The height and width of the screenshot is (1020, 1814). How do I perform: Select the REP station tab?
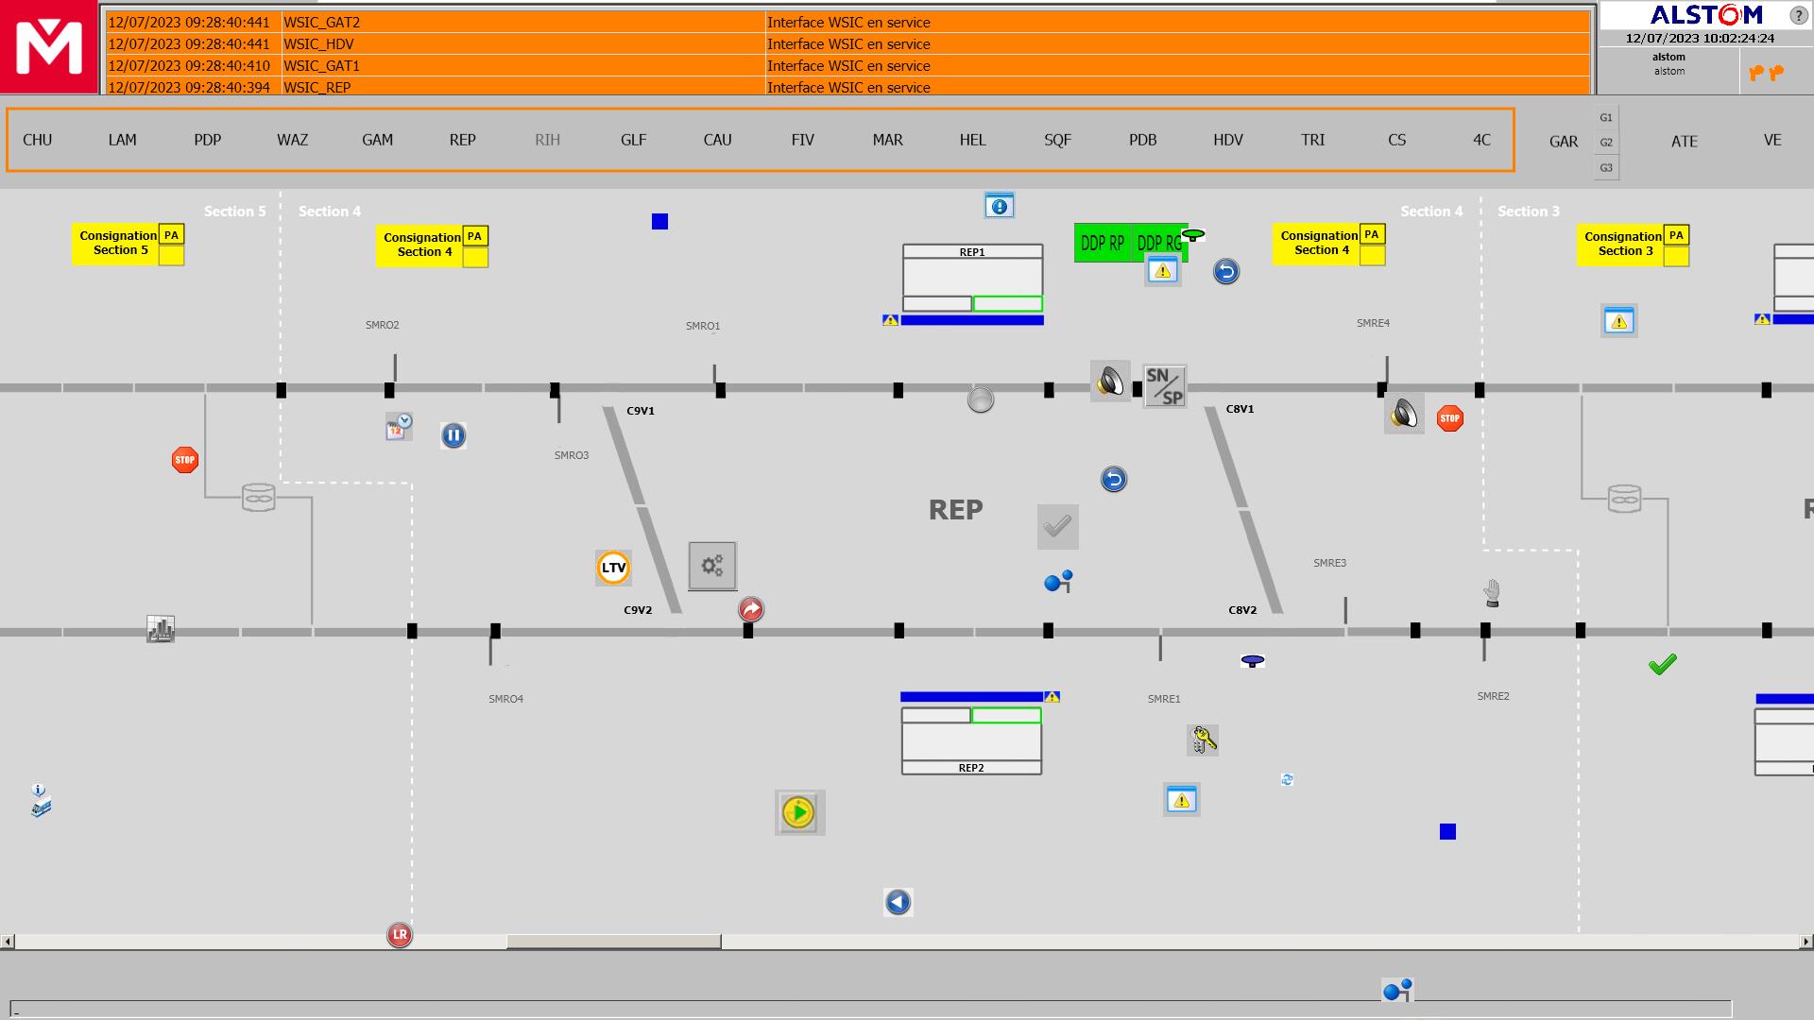coord(462,138)
